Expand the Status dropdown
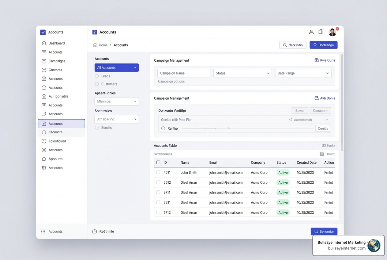This screenshot has width=387, height=260. 242,73
